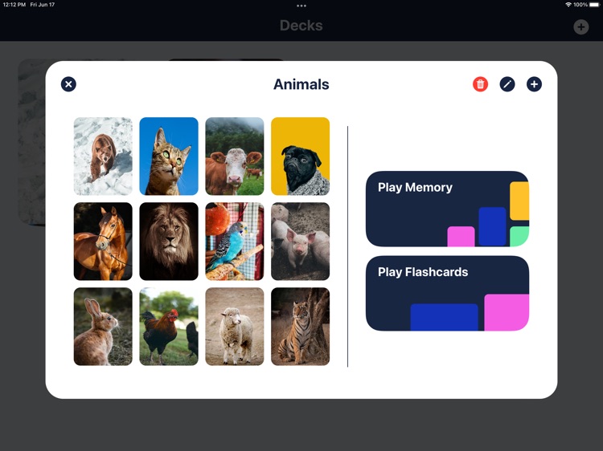Select the lion card

tap(169, 242)
